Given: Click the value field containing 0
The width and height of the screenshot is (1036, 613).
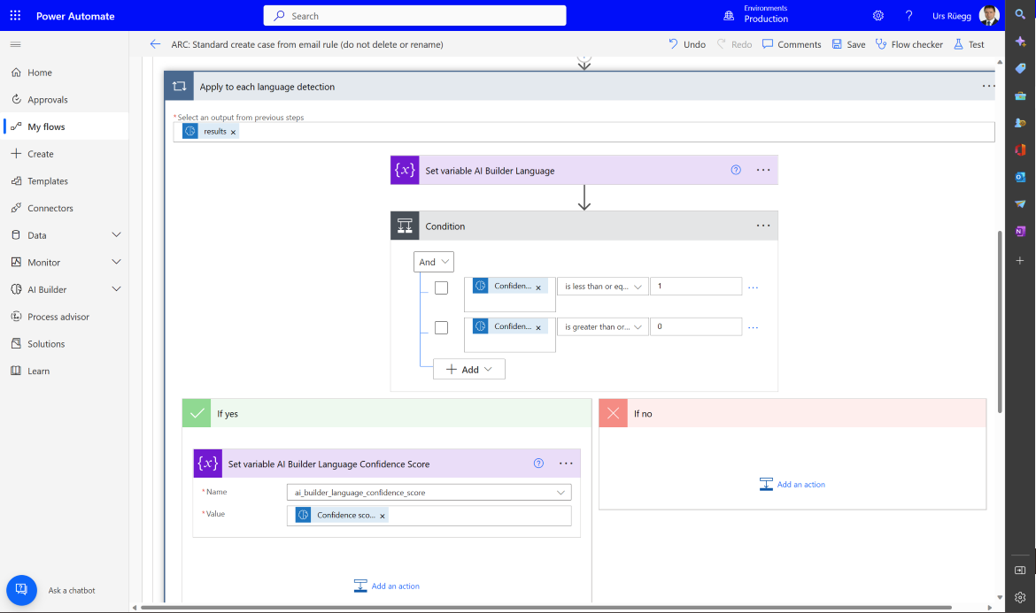Looking at the screenshot, I should coord(696,326).
